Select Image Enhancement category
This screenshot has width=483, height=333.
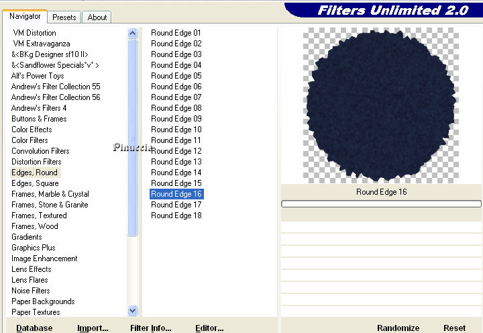coord(44,258)
